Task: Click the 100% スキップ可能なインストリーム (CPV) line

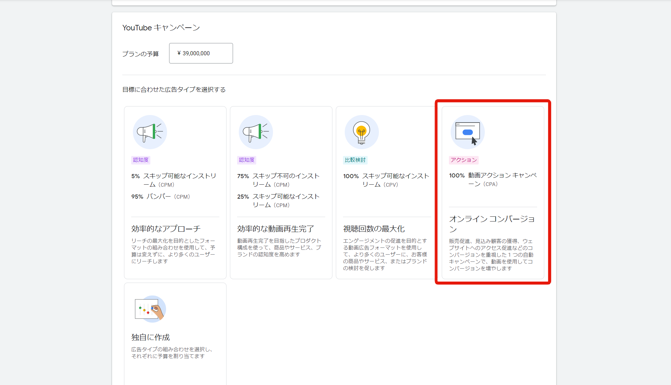Action: click(386, 180)
